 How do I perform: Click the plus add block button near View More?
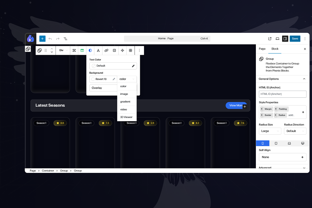tap(245, 107)
